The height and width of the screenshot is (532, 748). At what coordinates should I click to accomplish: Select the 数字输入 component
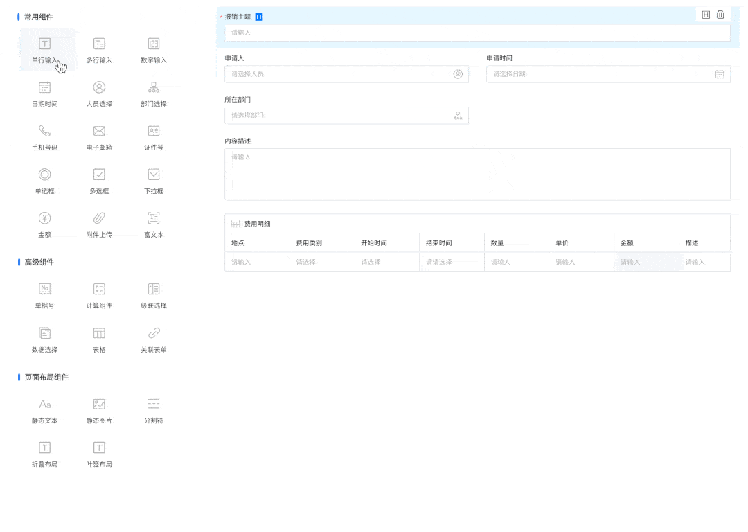point(154,50)
